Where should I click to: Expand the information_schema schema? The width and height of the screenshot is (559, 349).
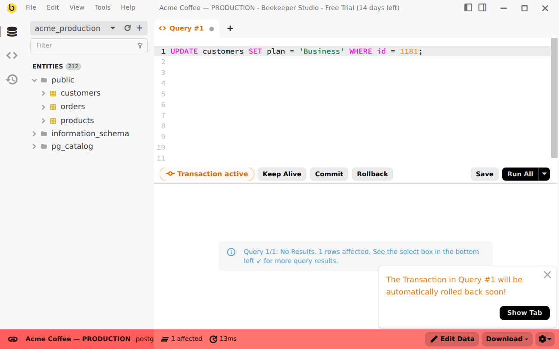[x=34, y=133]
